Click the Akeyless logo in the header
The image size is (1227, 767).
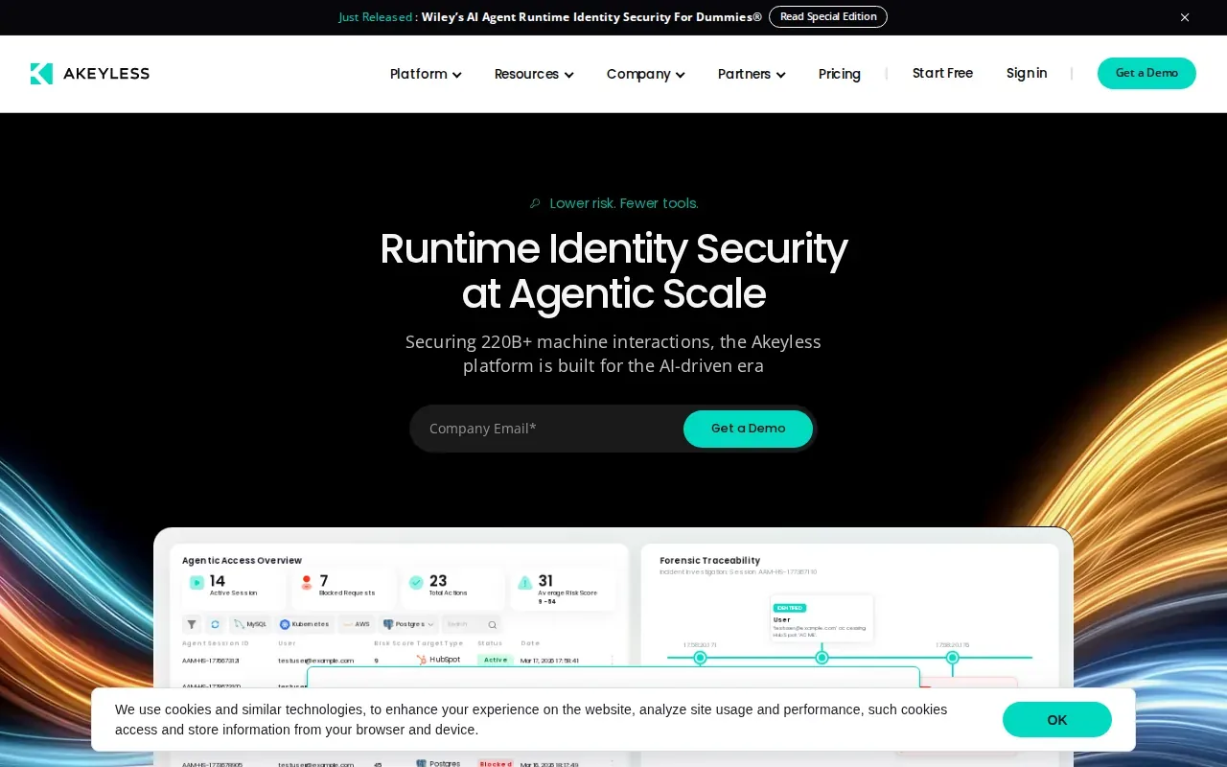[x=90, y=74]
